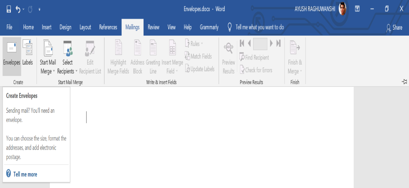Click the "Create Envelopes" tooltip title
Viewport: 409px width, 188px height.
click(x=22, y=96)
